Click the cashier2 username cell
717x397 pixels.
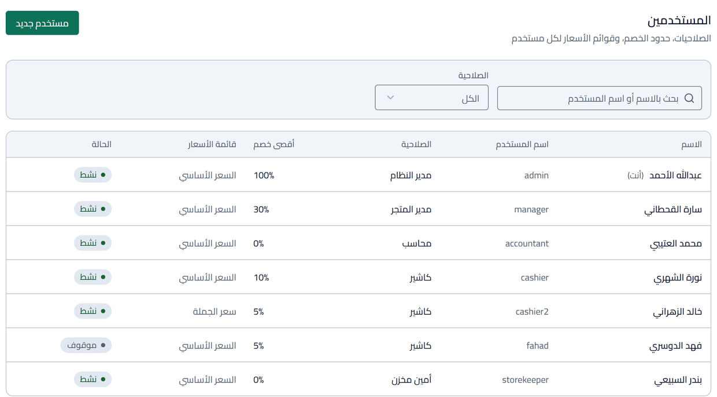tap(532, 312)
